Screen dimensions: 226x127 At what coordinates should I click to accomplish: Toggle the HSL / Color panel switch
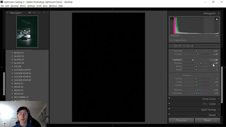[169, 103]
